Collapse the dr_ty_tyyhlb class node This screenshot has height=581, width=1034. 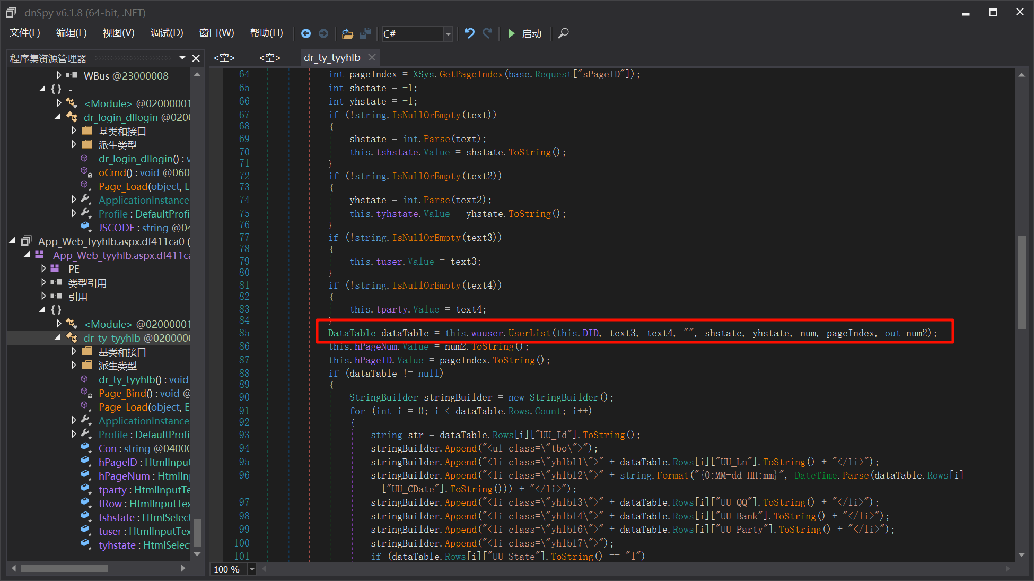[x=58, y=337]
